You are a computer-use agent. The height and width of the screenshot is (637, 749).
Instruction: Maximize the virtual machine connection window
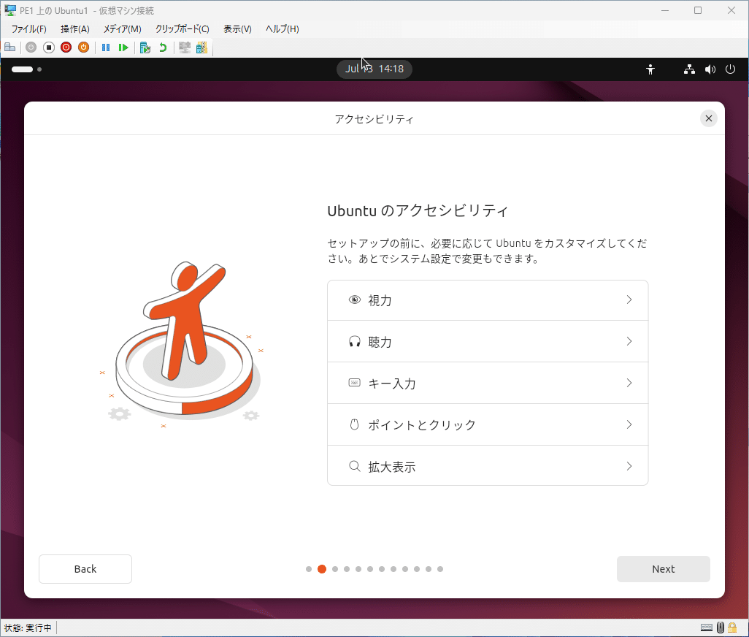[698, 10]
